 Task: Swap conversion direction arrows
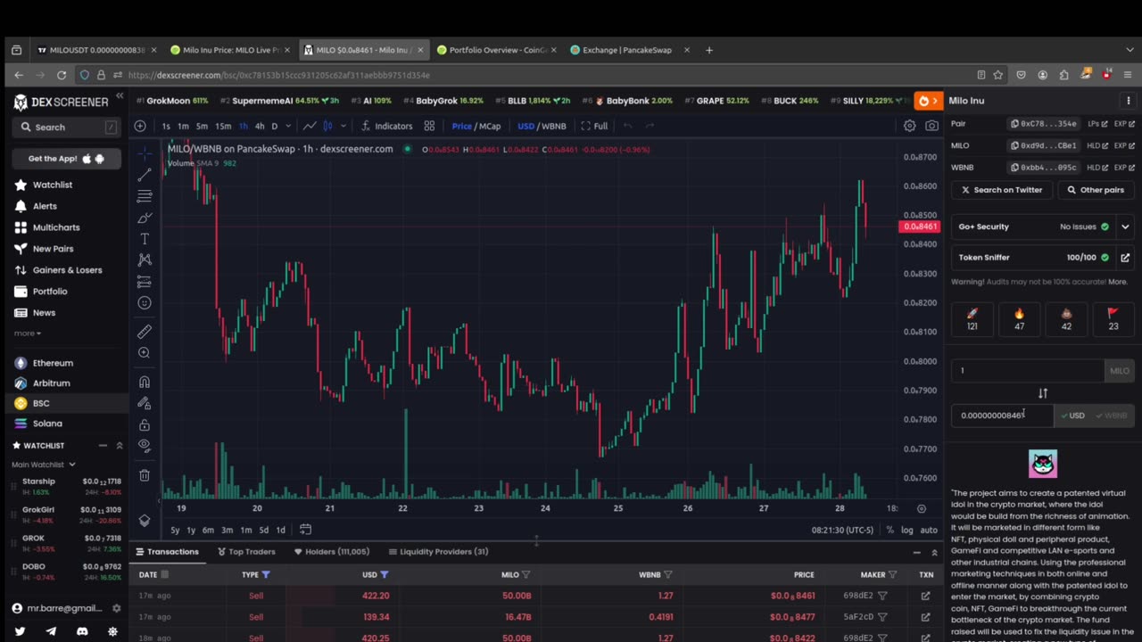(1043, 393)
